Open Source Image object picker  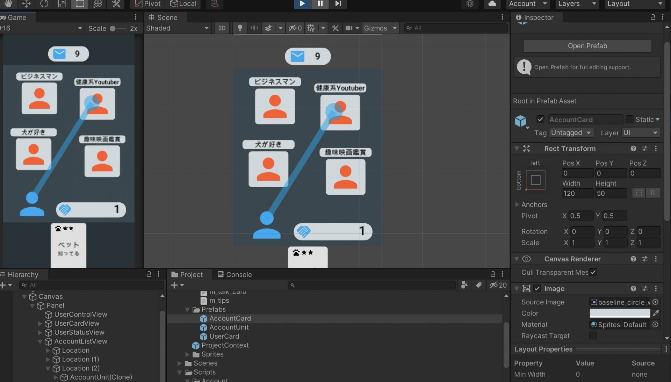point(656,302)
